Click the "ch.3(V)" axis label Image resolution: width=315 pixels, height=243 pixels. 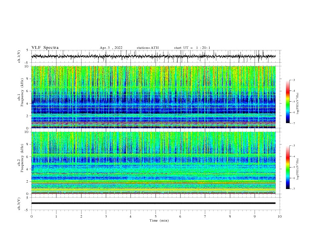(x=19, y=204)
